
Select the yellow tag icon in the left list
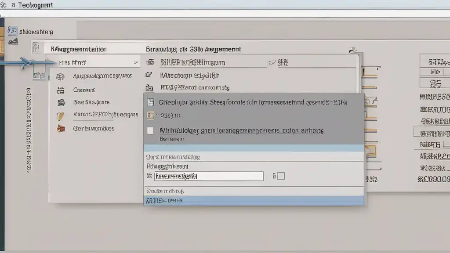coord(60,116)
